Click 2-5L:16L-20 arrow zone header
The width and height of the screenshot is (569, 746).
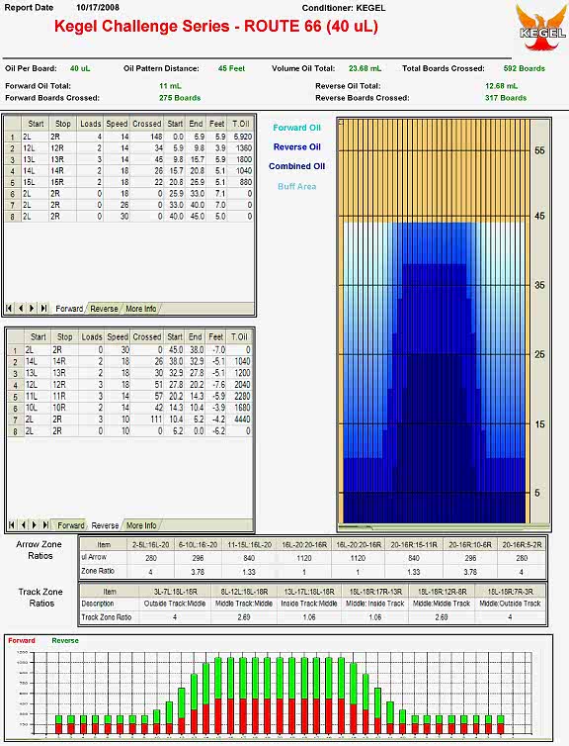[x=150, y=545]
